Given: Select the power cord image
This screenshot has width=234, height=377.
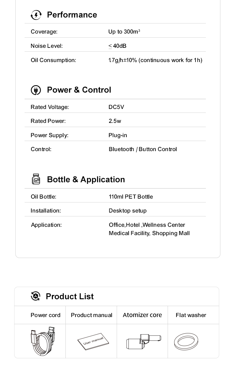Looking at the screenshot, I should (x=43, y=341).
